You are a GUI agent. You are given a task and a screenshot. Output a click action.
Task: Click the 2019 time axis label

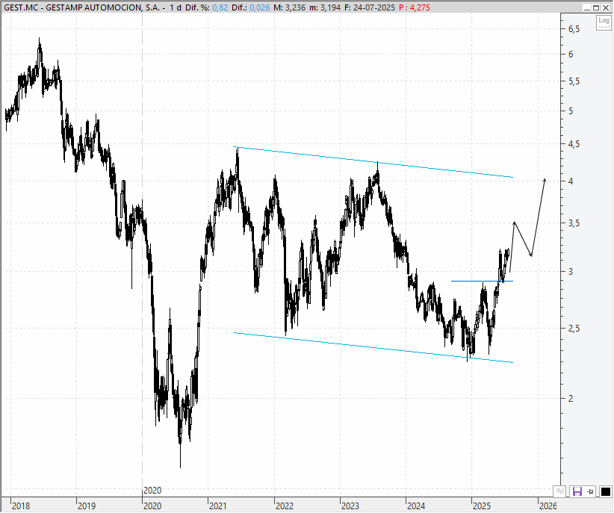(x=87, y=506)
